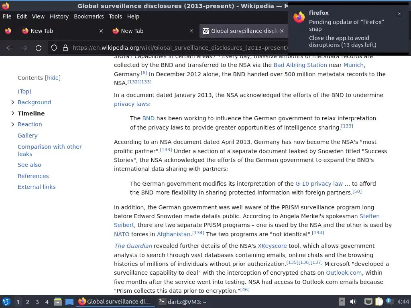Open the Outlook.com link

point(344,273)
